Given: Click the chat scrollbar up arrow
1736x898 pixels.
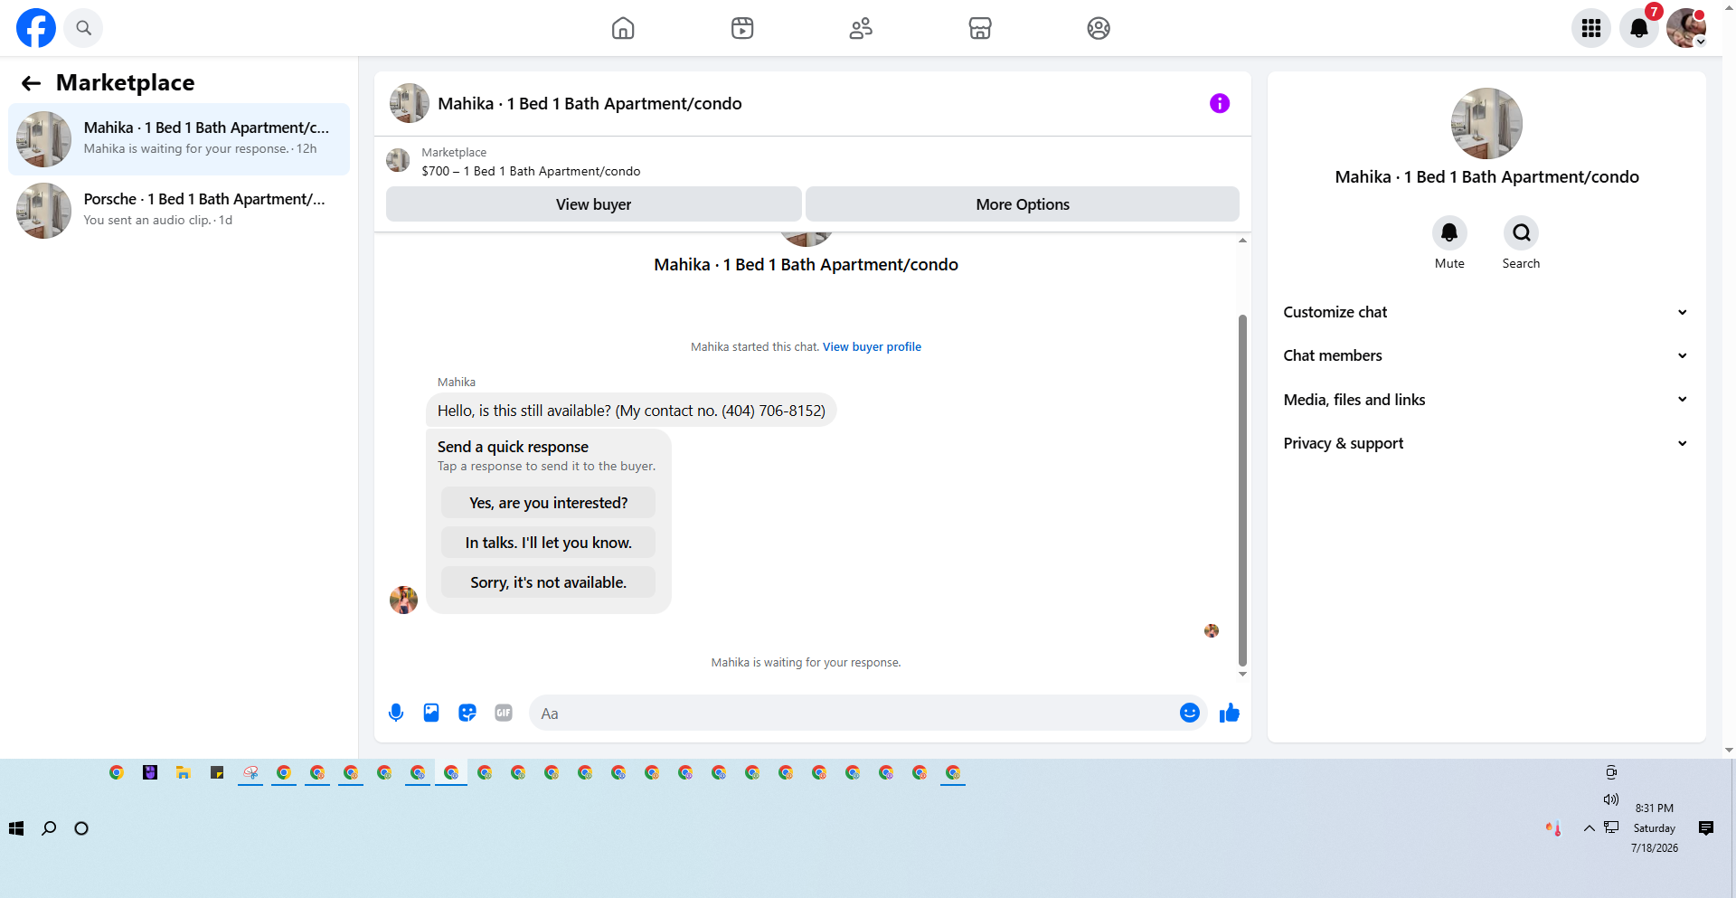Looking at the screenshot, I should [x=1242, y=241].
